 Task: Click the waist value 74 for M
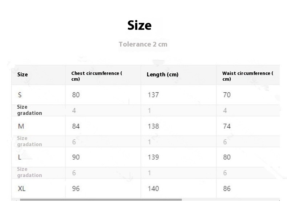click(227, 126)
